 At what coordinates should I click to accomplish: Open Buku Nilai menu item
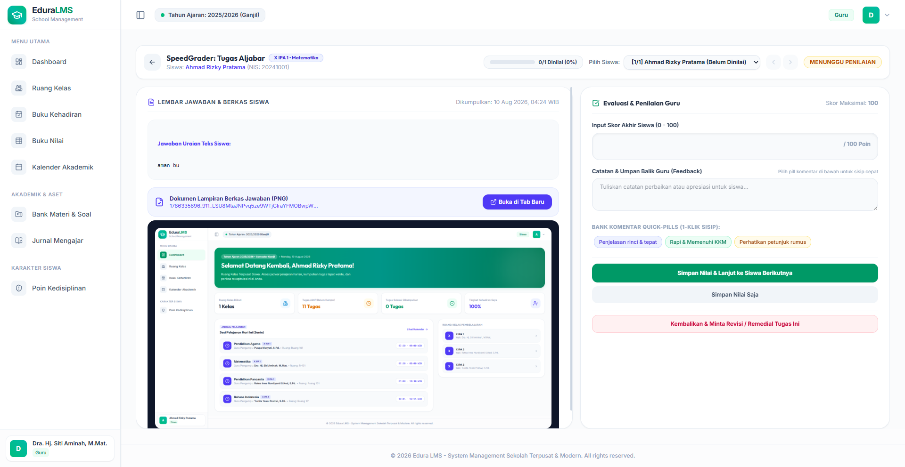(x=60, y=141)
